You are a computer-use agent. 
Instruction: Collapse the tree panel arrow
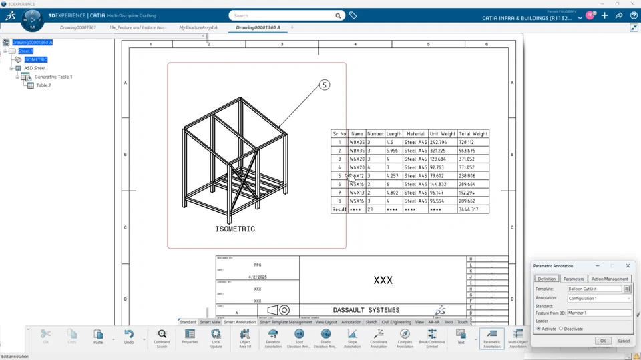pos(203,36)
